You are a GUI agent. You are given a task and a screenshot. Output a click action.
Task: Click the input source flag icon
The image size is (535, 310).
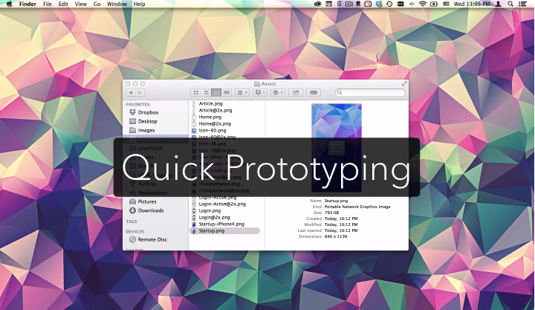point(446,4)
